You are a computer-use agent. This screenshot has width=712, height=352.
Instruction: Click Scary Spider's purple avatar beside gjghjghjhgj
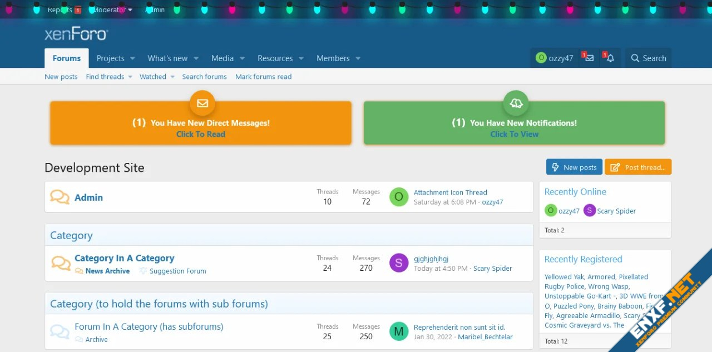(x=399, y=263)
